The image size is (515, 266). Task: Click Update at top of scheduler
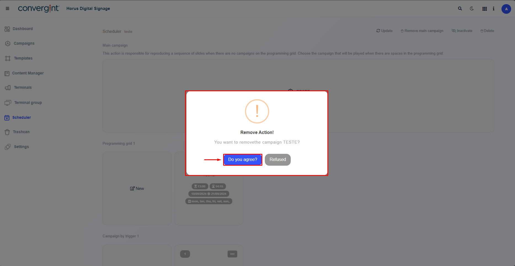tap(384, 31)
